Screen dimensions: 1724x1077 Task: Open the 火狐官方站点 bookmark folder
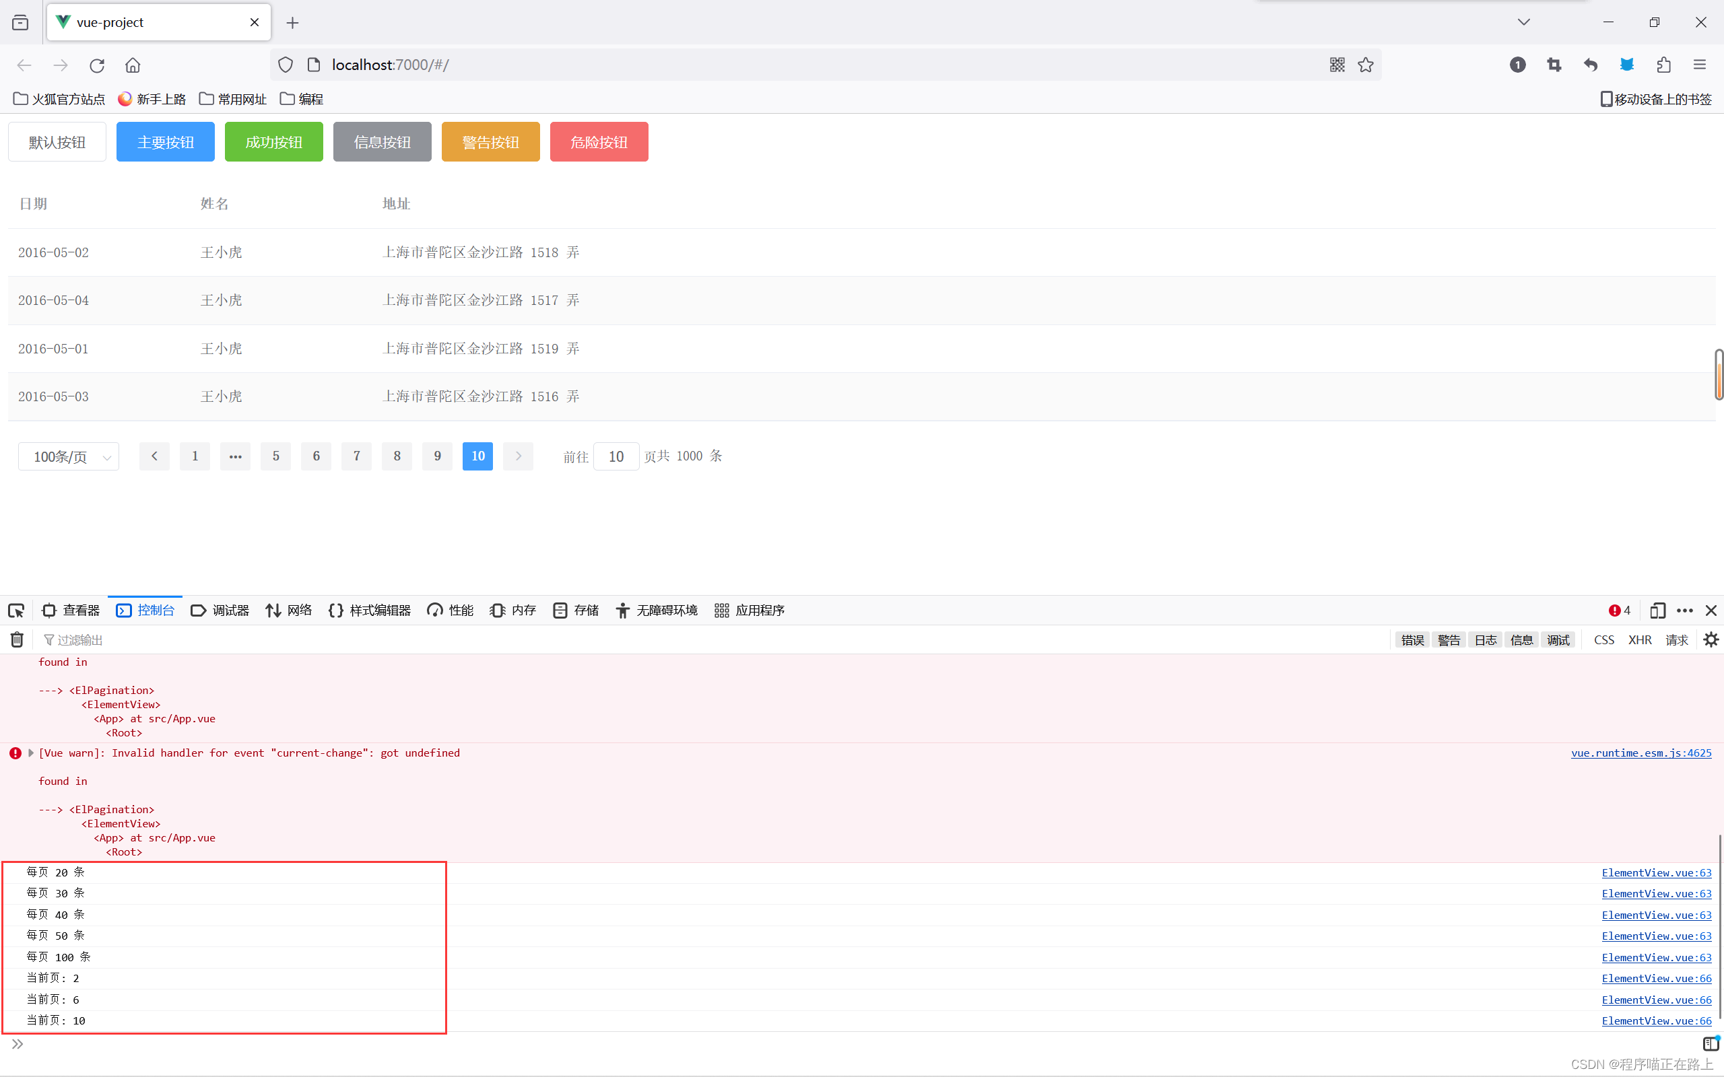(59, 99)
